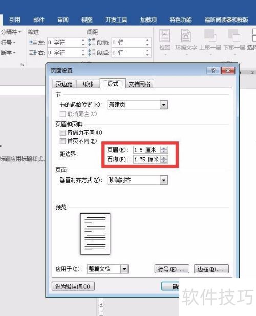Open the 开发工具 ribbon tab
Image resolution: width=256 pixels, height=316 pixels.
116,19
